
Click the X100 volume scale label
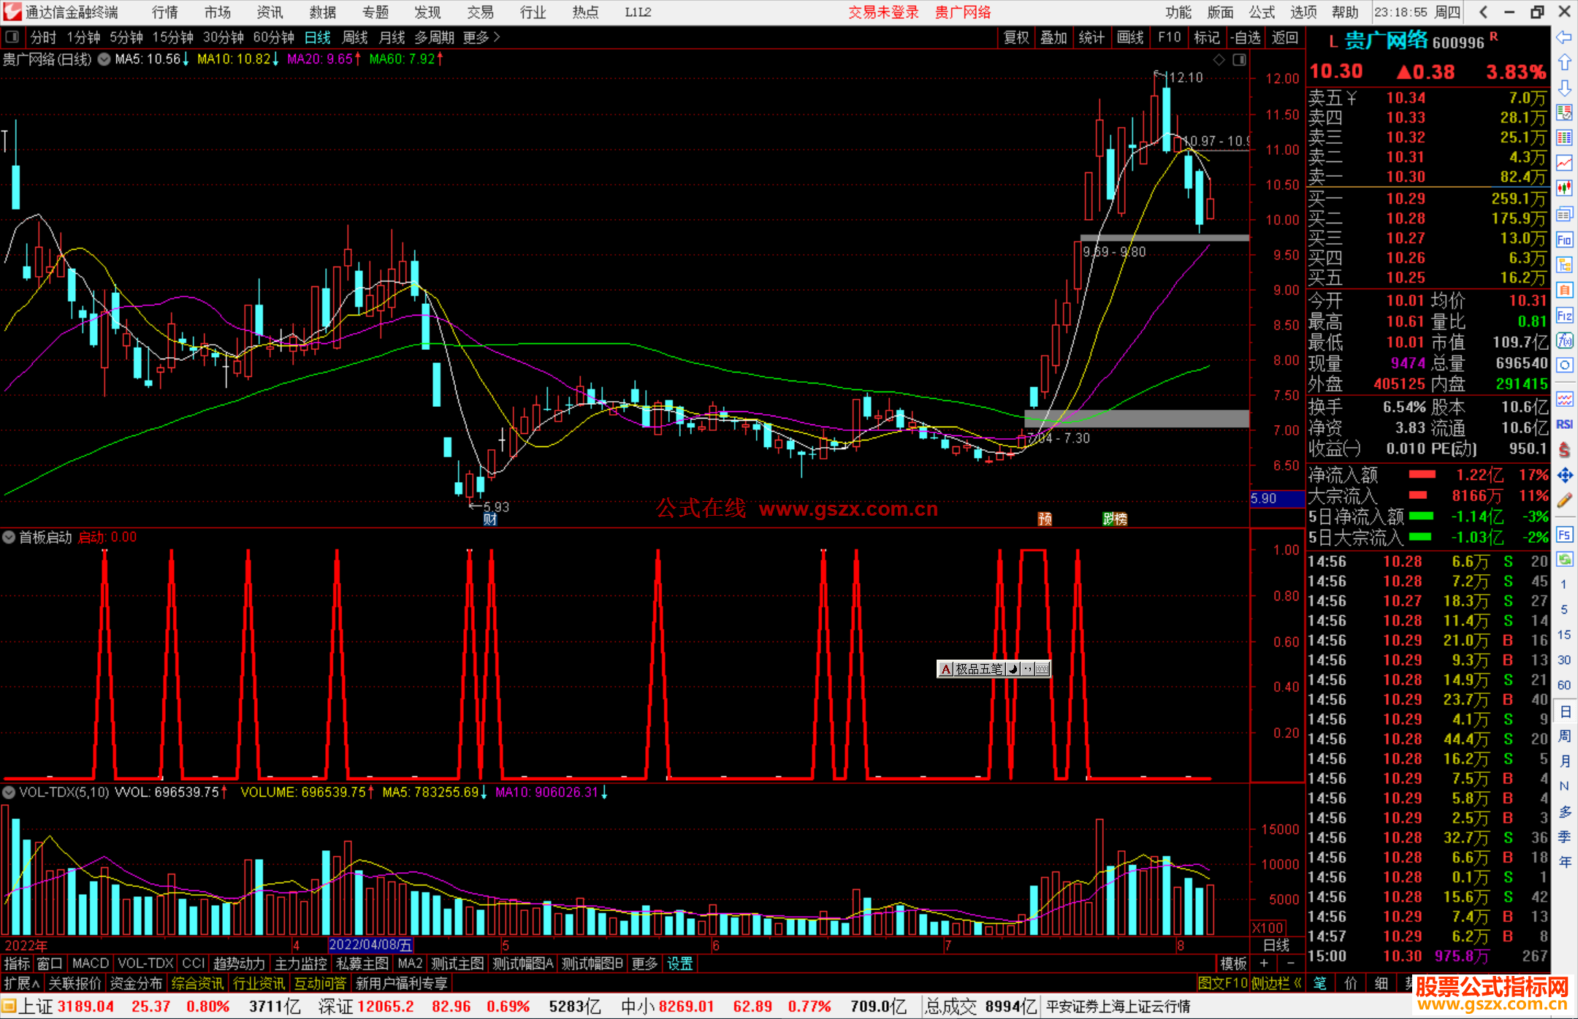pos(1268,928)
